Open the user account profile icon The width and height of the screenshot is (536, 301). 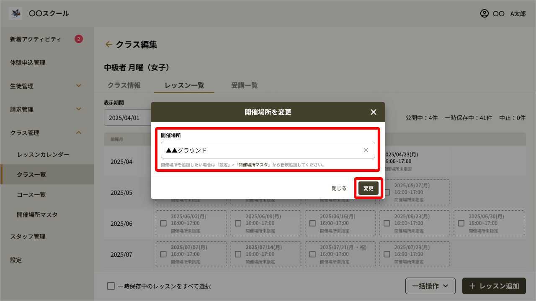point(484,13)
